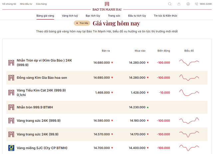213x154 pixels.
Task: Select the Đồng vàng Kim Gia Bảo hoa sen name
Action: (42, 78)
